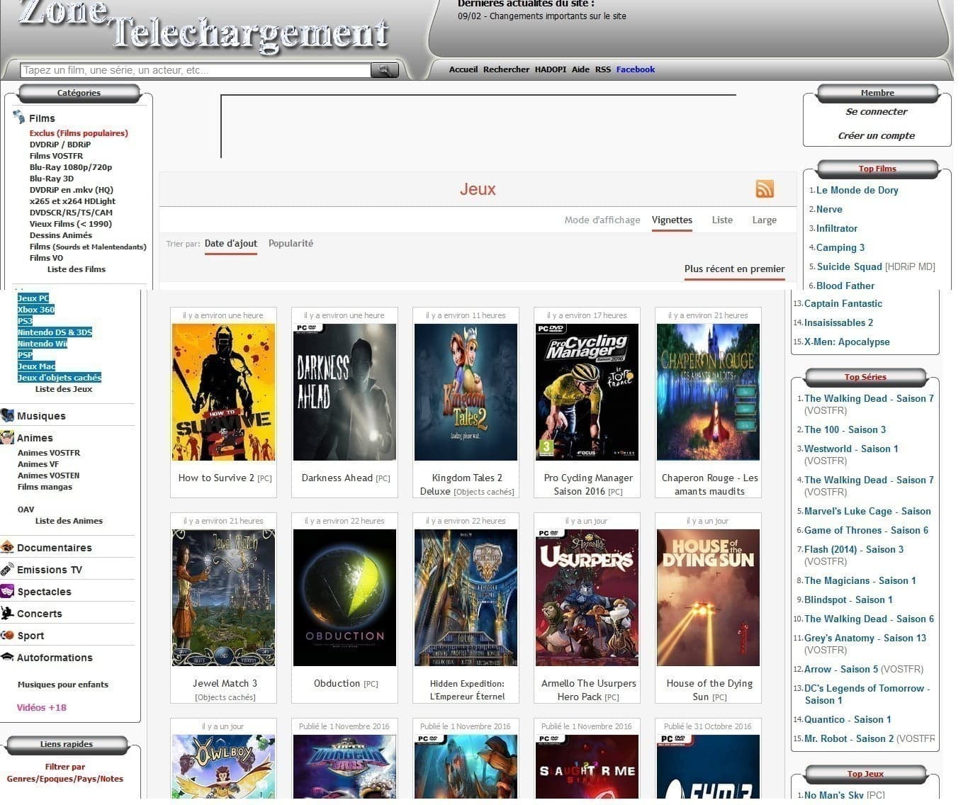Image resolution: width=968 pixels, height=805 pixels.
Task: Open Quantico - Saison 1
Action: coord(848,719)
